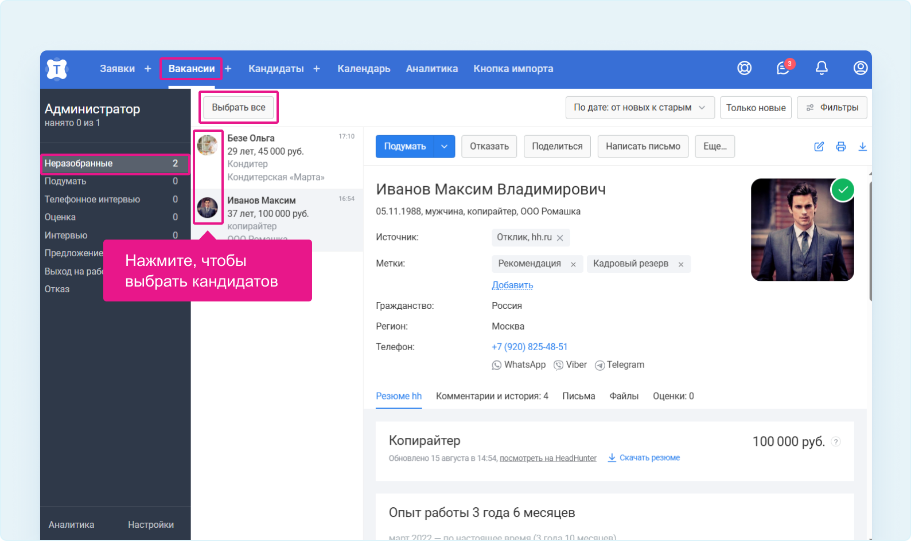Expand the Подумать button arrow
911x541 pixels.
tap(444, 147)
